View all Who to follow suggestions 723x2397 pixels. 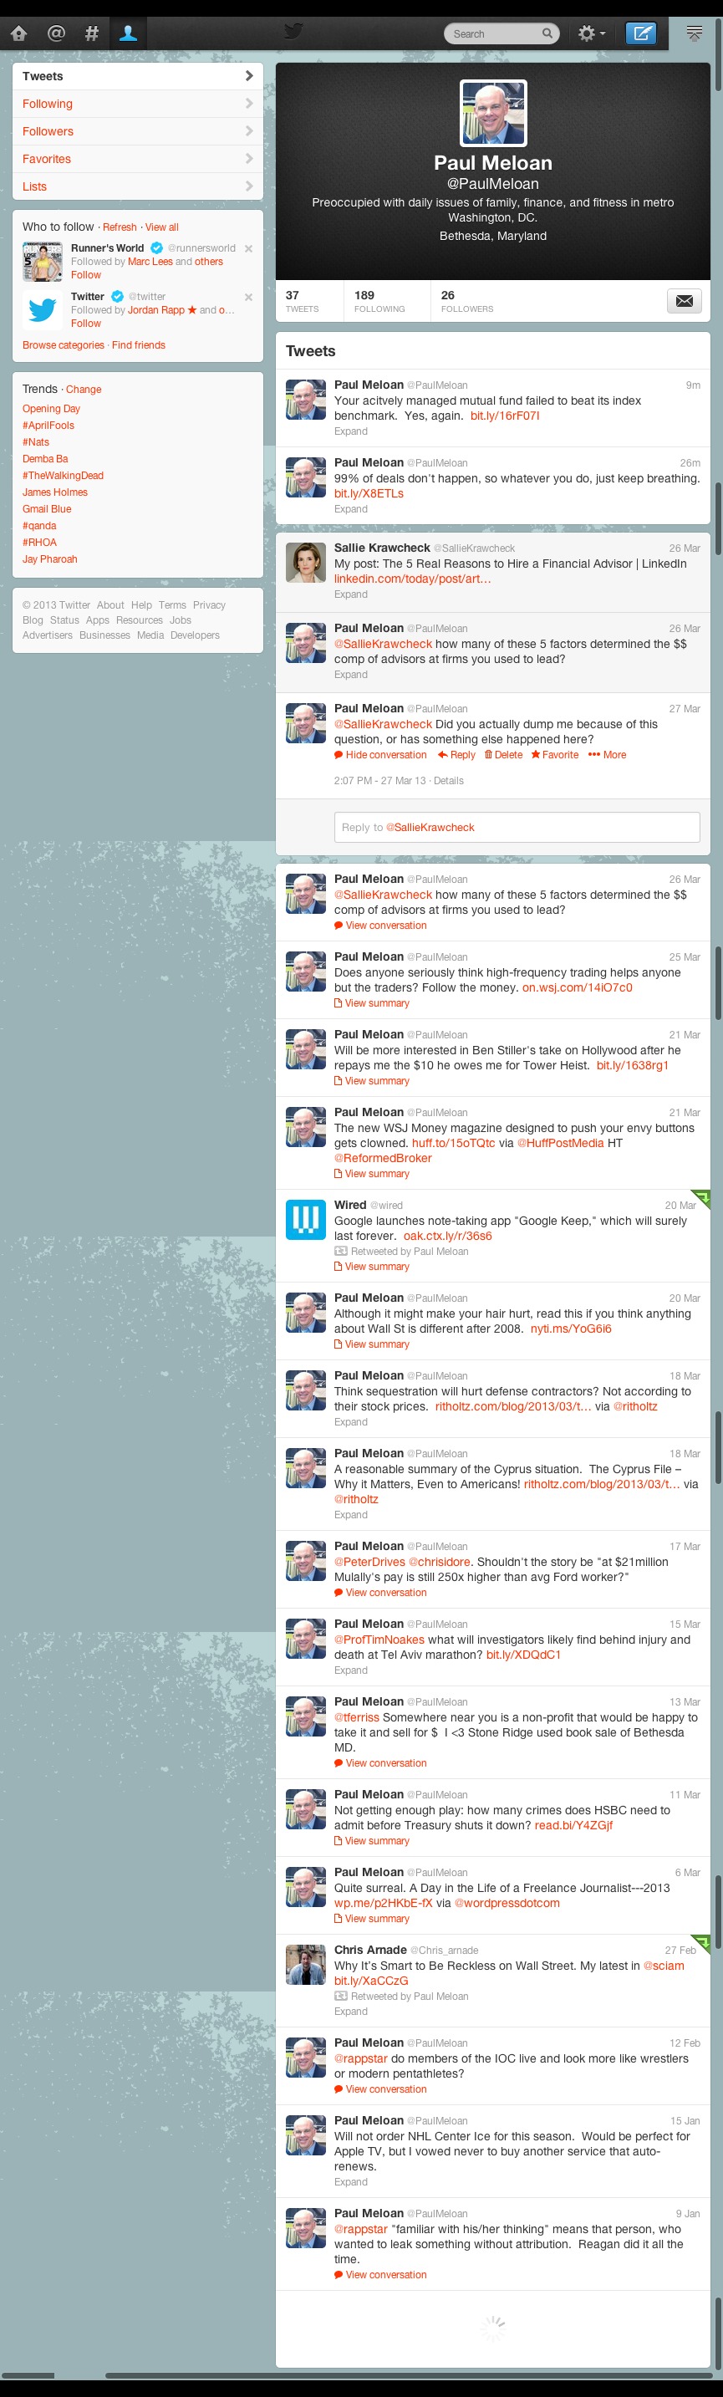coord(162,227)
